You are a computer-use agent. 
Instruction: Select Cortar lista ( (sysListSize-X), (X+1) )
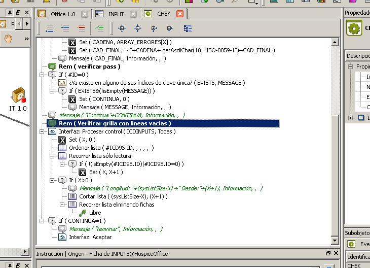coord(123,196)
